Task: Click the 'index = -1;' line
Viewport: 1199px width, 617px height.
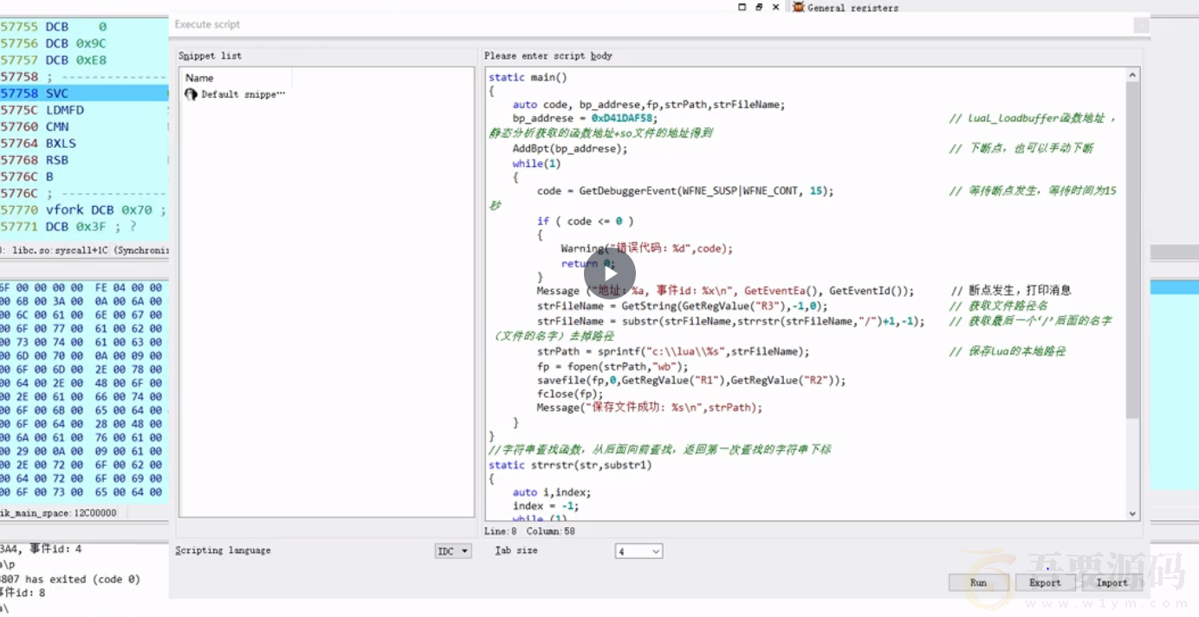Action: click(545, 506)
